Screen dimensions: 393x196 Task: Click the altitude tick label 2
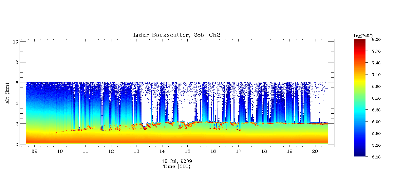[16, 124]
